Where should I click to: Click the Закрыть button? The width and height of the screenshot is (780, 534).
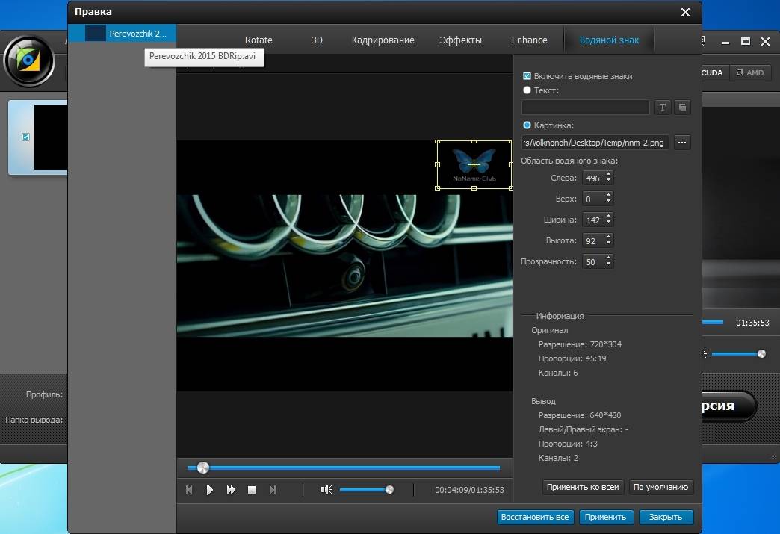[666, 517]
